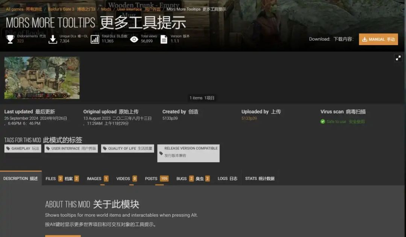The width and height of the screenshot is (406, 237).
Task: Open the Safe to use virus scan link
Action: [x=346, y=121]
